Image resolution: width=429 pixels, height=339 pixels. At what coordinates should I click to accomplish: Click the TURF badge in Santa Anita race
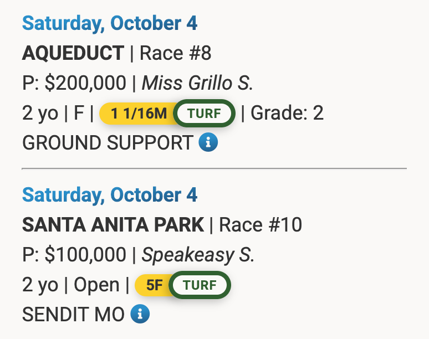point(200,285)
